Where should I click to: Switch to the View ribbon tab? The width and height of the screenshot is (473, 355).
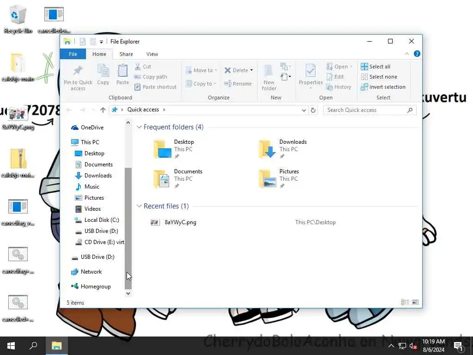click(152, 54)
